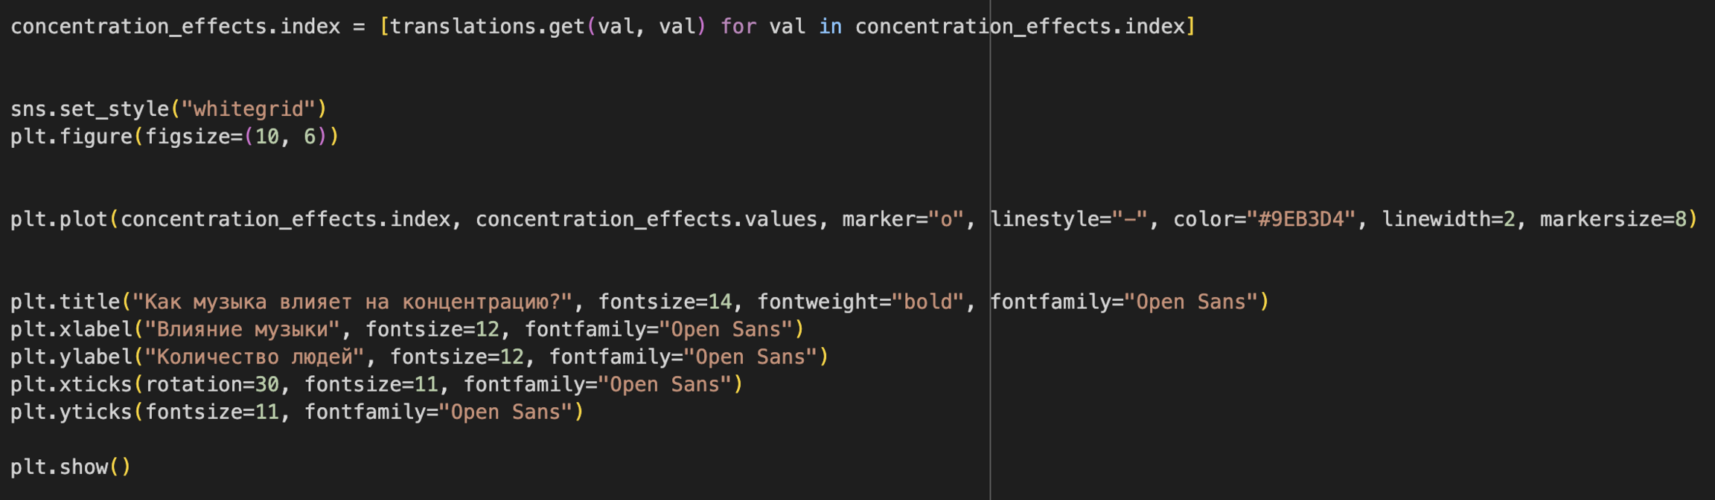1715x500 pixels.
Task: Click the linestyle="-" argument
Action: coord(1069,219)
